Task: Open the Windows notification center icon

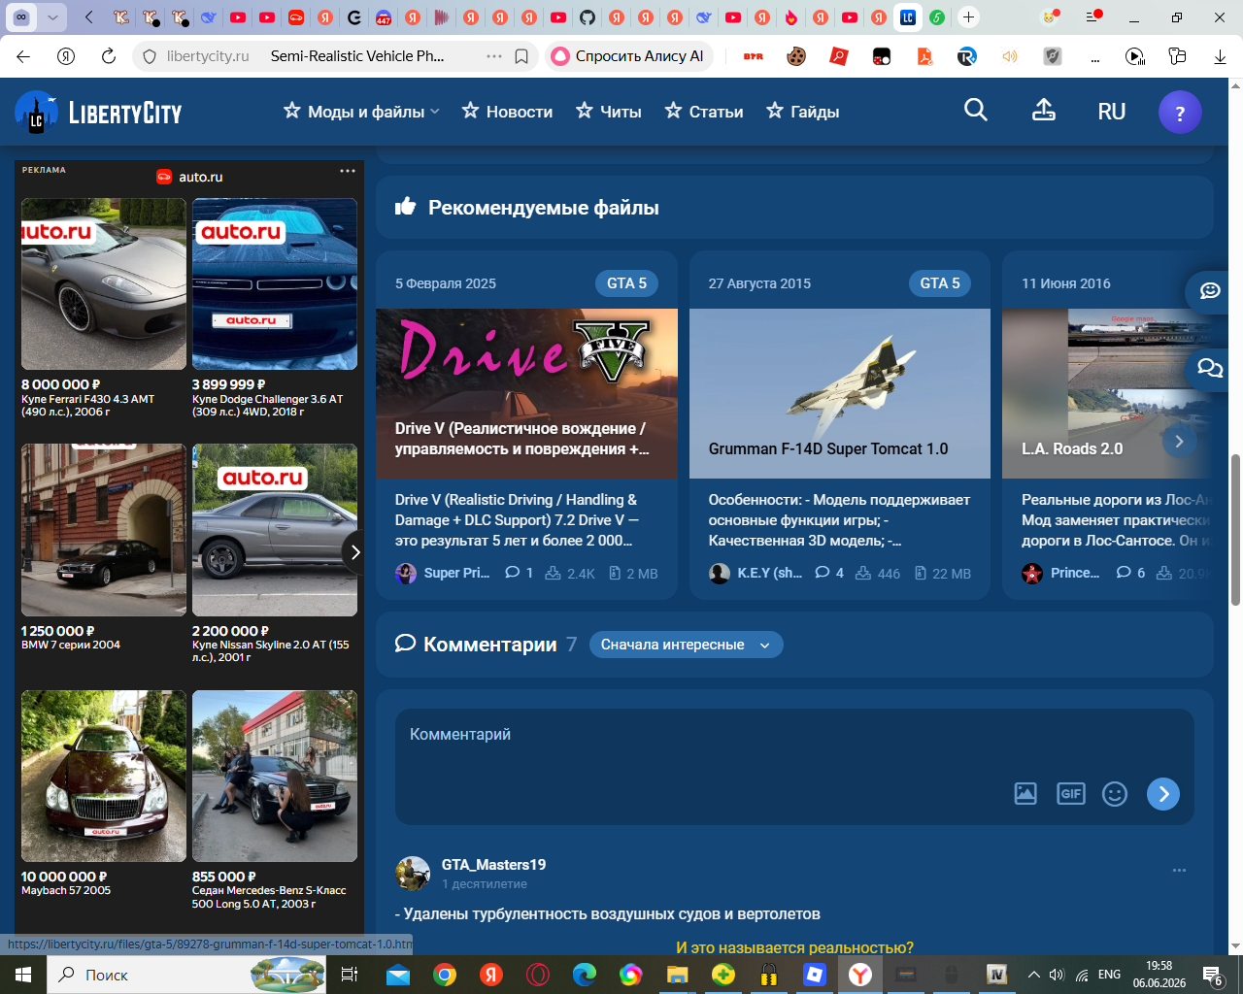Action: tap(1212, 975)
